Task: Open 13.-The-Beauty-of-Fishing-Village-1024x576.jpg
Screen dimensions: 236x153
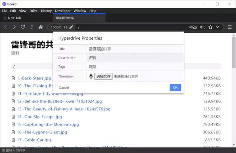Action: click(x=63, y=109)
